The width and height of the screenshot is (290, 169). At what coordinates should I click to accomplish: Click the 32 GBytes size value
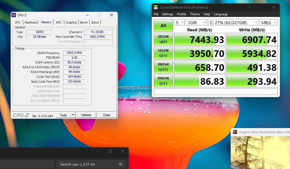(39, 37)
